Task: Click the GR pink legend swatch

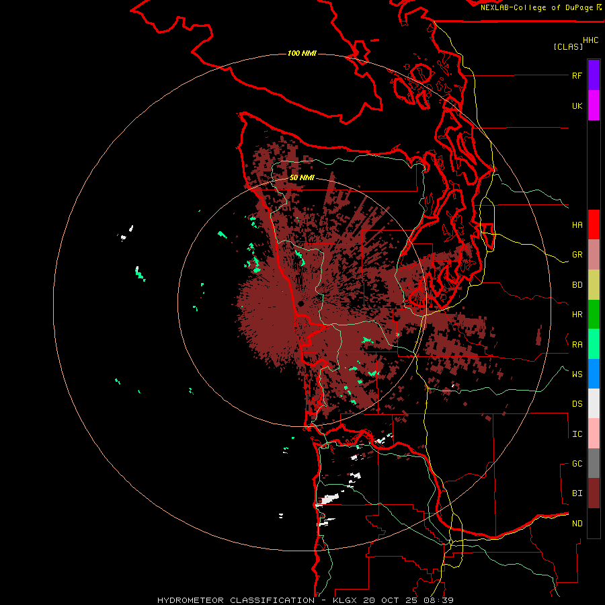Action: pyautogui.click(x=594, y=255)
